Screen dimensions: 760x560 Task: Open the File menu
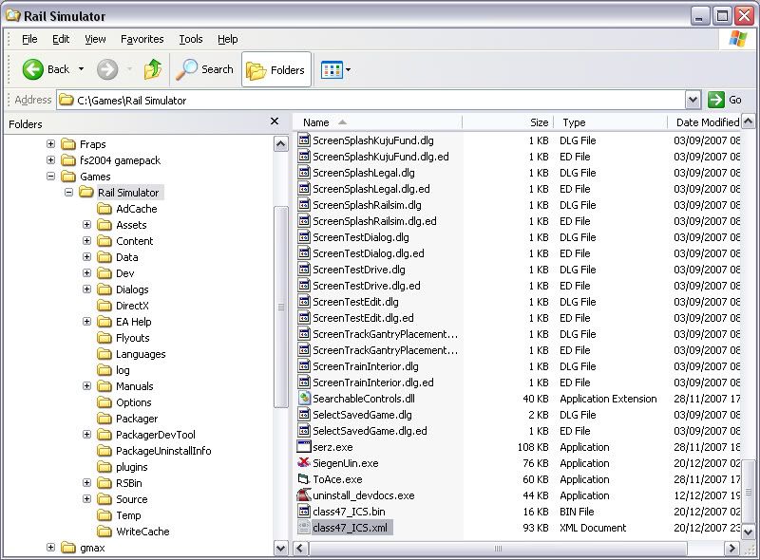point(29,39)
